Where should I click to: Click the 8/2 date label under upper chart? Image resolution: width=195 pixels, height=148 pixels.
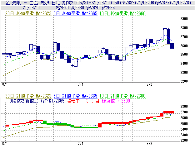tap(149, 84)
